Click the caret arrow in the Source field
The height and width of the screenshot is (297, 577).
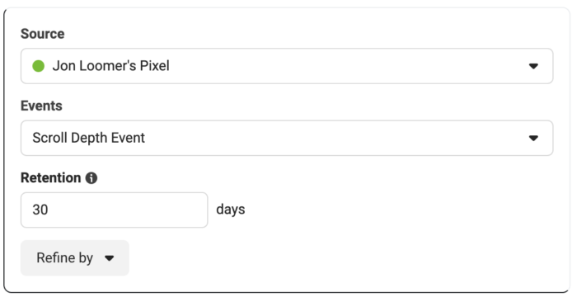tap(533, 66)
